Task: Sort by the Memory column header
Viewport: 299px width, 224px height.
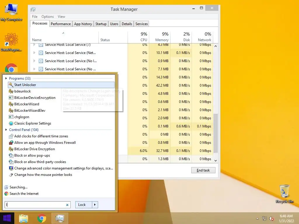Action: click(160, 37)
